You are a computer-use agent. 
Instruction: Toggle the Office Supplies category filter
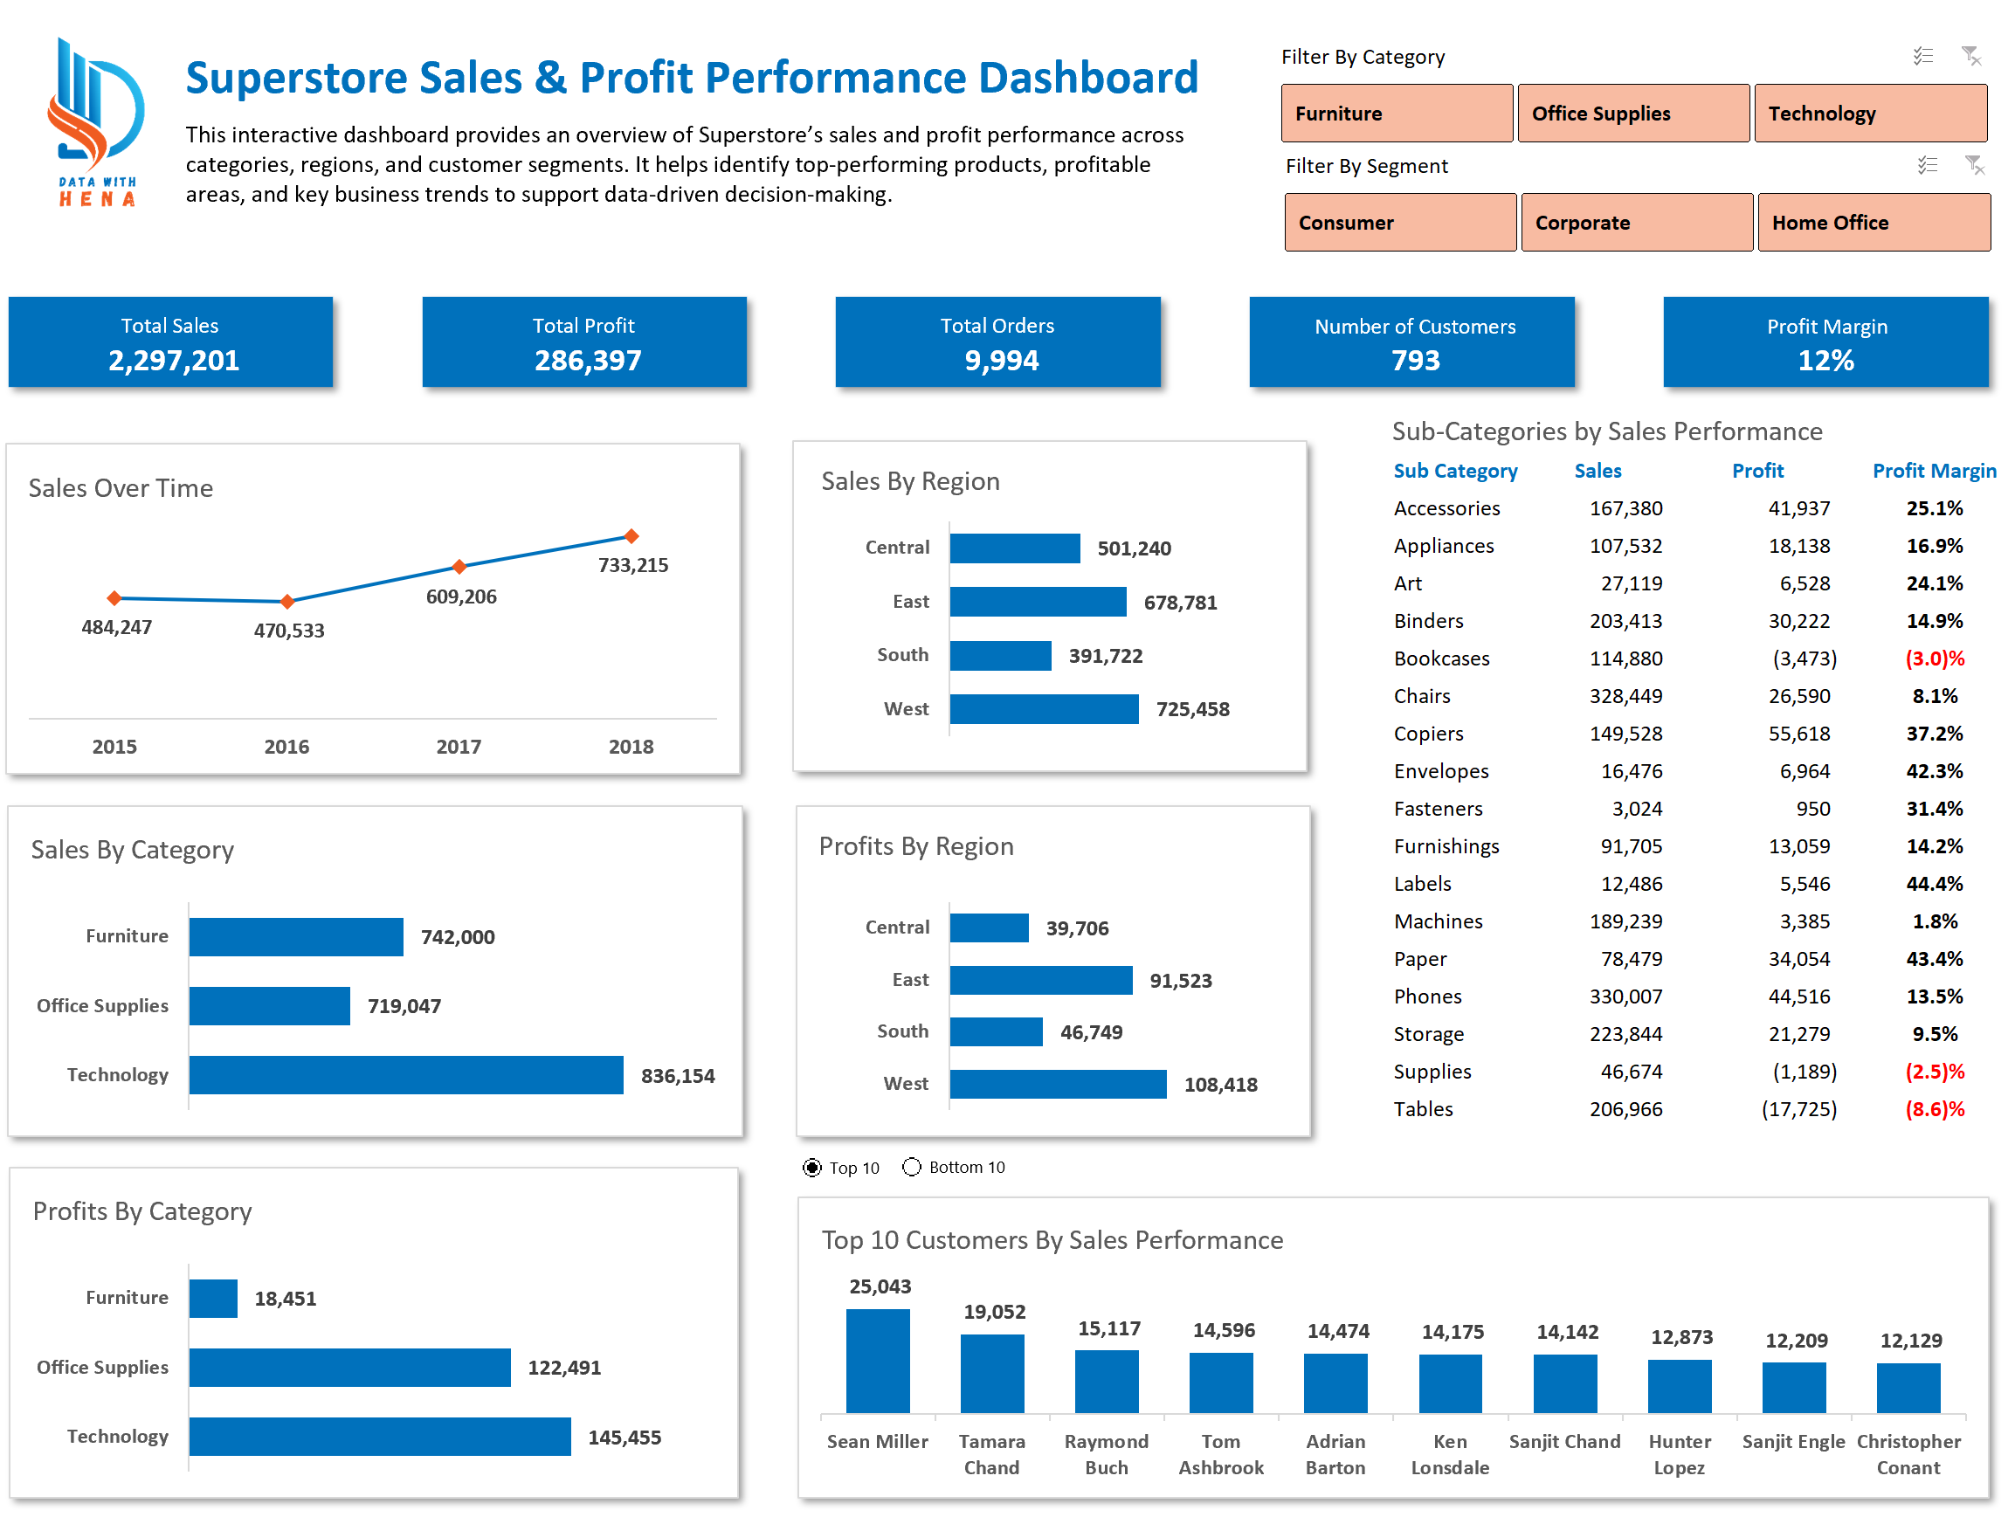1633,113
